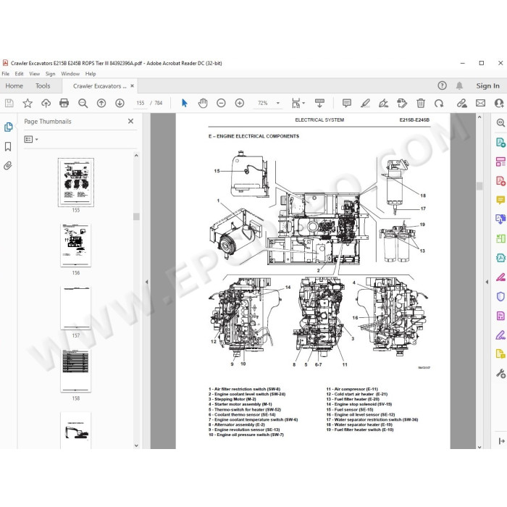The width and height of the screenshot is (507, 507).
Task: Open the File menu
Action: point(6,74)
